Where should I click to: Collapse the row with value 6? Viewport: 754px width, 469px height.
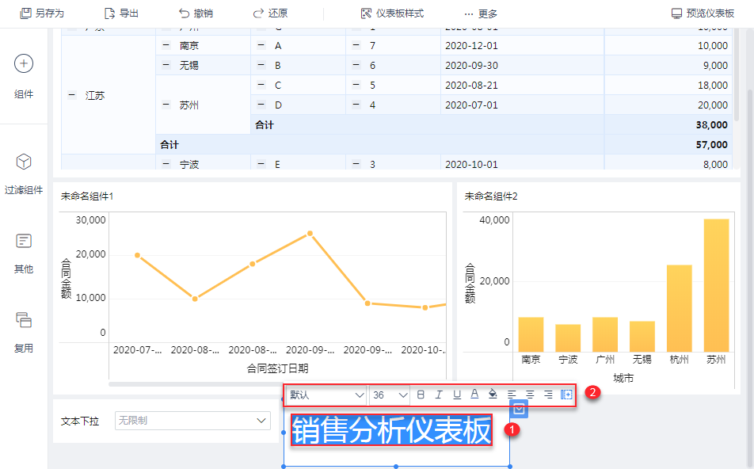tap(356, 65)
